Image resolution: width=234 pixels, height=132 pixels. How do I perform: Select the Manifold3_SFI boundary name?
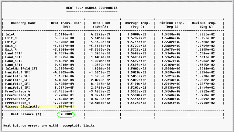(17, 80)
